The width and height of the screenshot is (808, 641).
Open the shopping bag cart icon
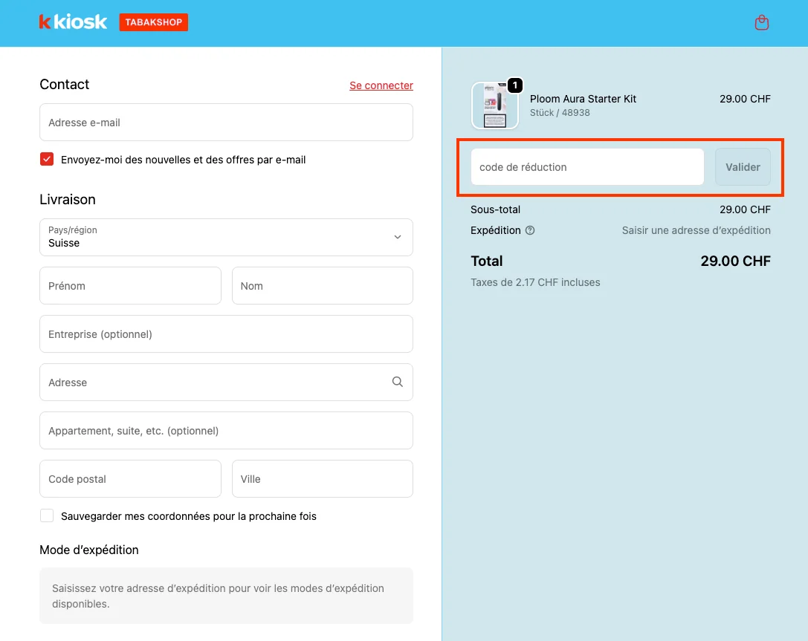(x=762, y=22)
